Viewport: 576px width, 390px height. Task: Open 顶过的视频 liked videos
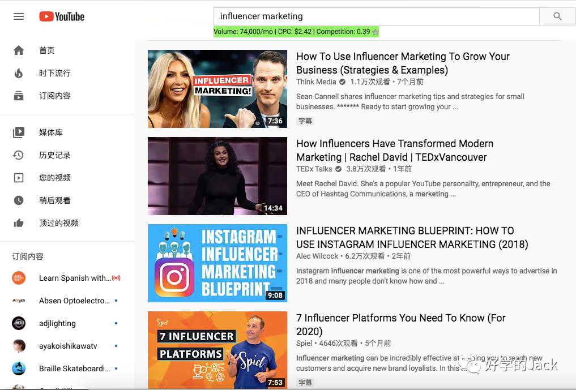[67, 223]
